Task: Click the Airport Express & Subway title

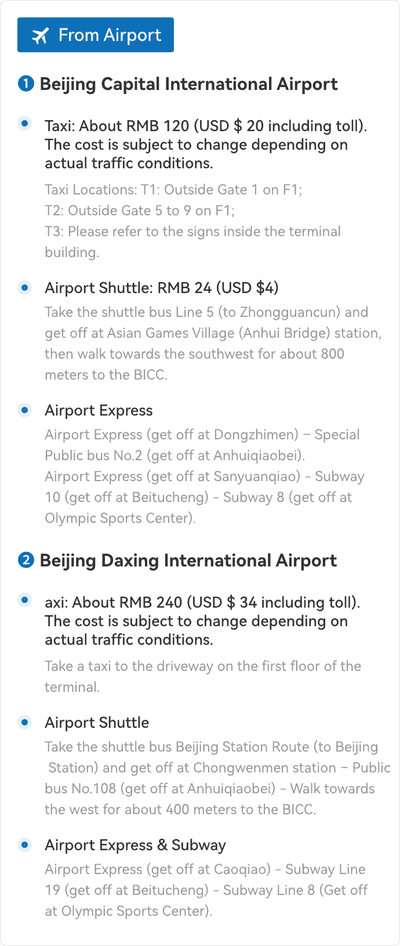Action: coord(136,845)
